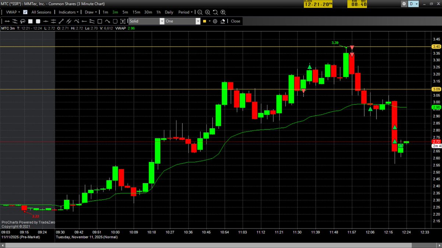This screenshot has width=442, height=248.
Task: Toggle the checkbox next to VWAP
Action: [24, 12]
